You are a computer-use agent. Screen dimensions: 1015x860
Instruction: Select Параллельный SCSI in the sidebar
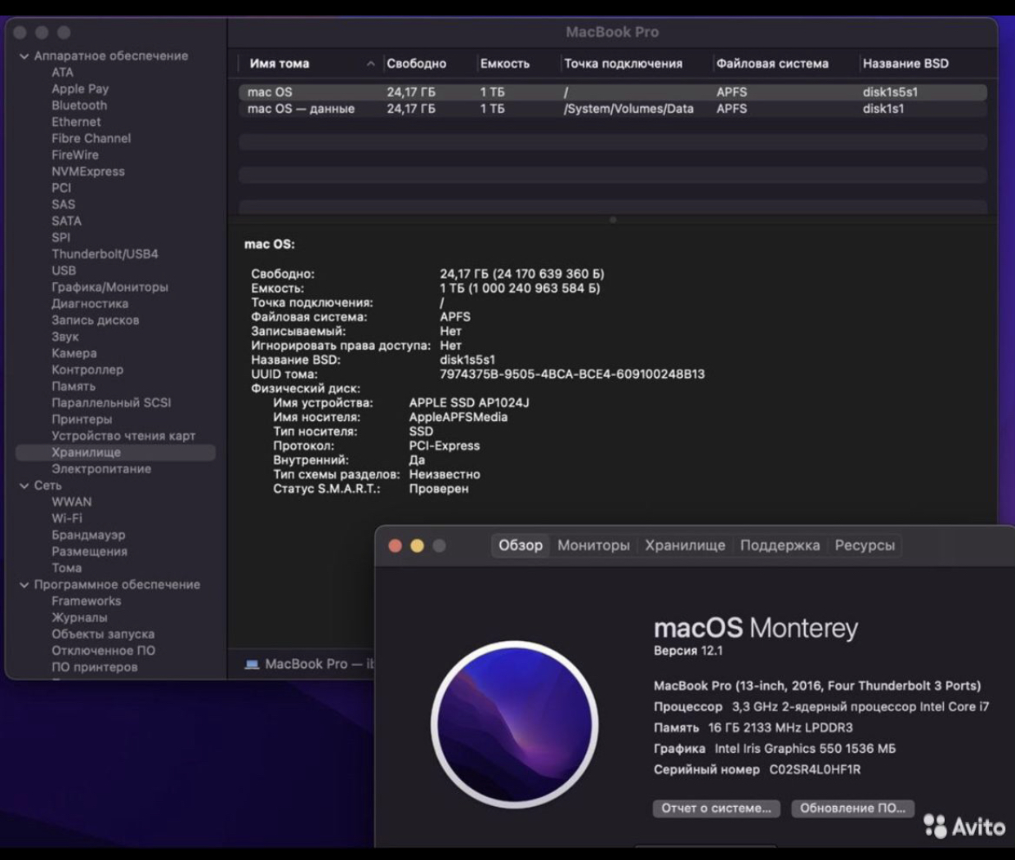click(111, 403)
